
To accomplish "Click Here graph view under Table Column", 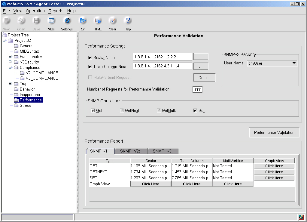I will pyautogui.click(x=192, y=184).
